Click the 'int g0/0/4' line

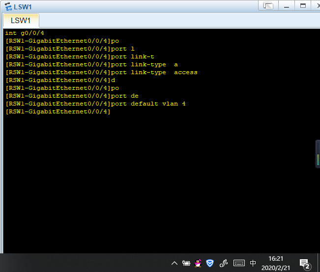point(25,33)
